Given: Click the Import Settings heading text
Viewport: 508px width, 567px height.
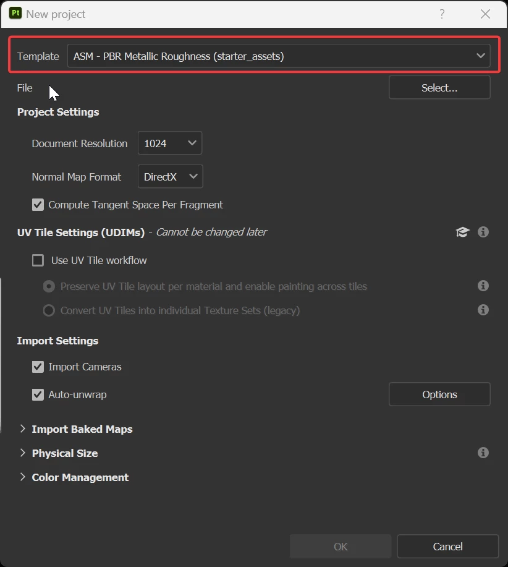Looking at the screenshot, I should pyautogui.click(x=58, y=341).
